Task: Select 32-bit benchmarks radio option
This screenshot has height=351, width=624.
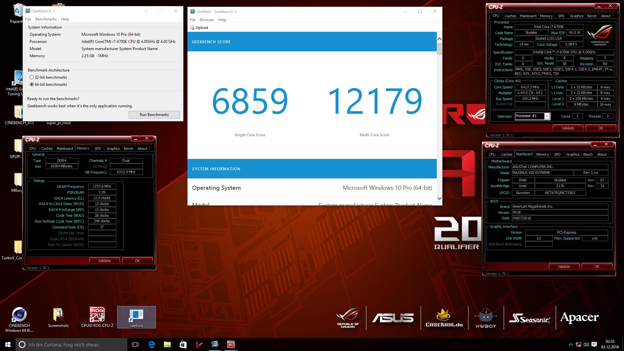Action: point(32,77)
